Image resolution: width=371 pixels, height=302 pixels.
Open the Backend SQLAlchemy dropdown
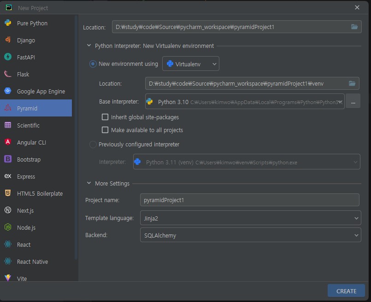pos(250,235)
